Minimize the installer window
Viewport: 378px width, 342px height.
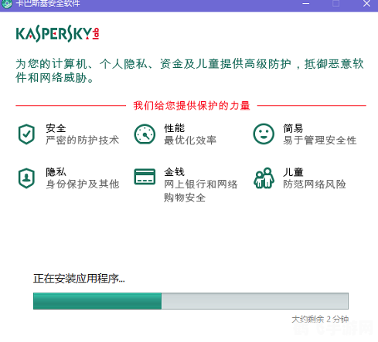click(305, 4)
